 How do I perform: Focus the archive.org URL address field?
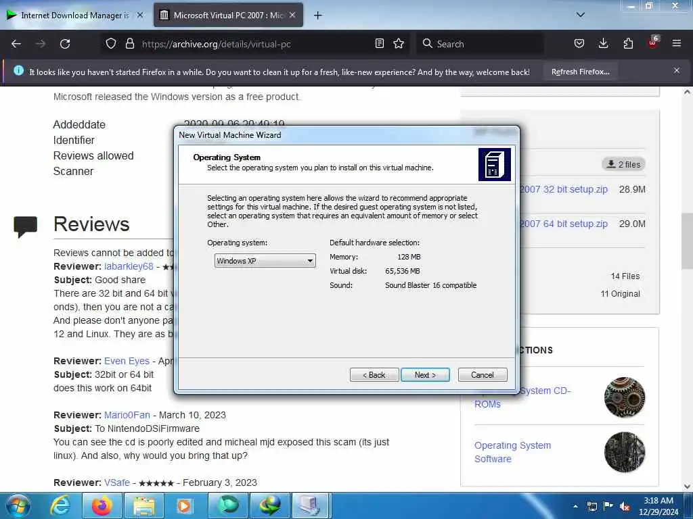tap(256, 44)
